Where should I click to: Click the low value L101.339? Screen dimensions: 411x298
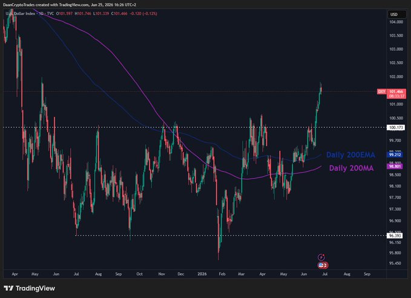[101, 13]
